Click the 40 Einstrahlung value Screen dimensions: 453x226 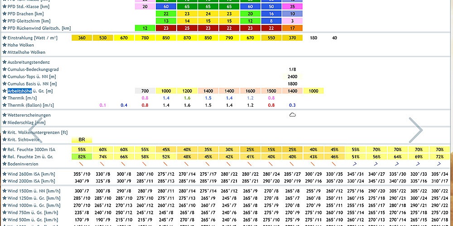tap(335, 38)
